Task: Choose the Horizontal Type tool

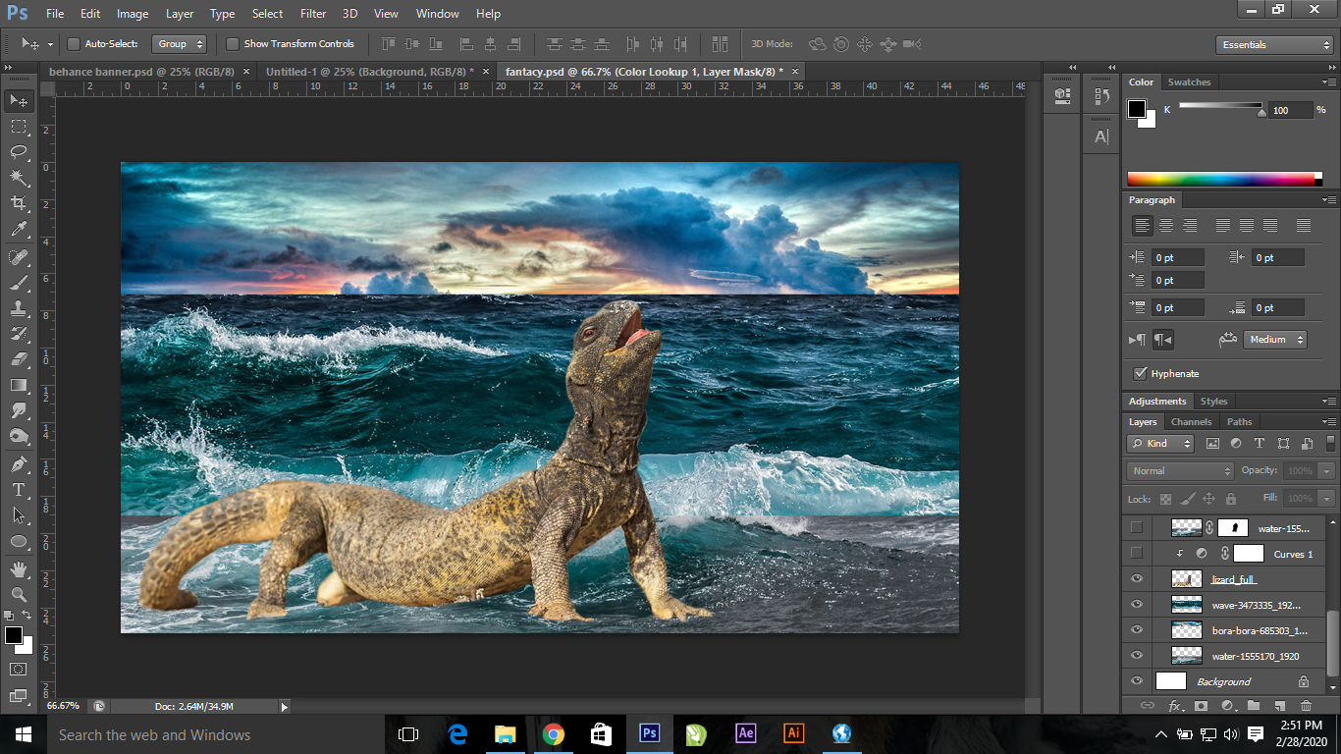Action: point(19,489)
